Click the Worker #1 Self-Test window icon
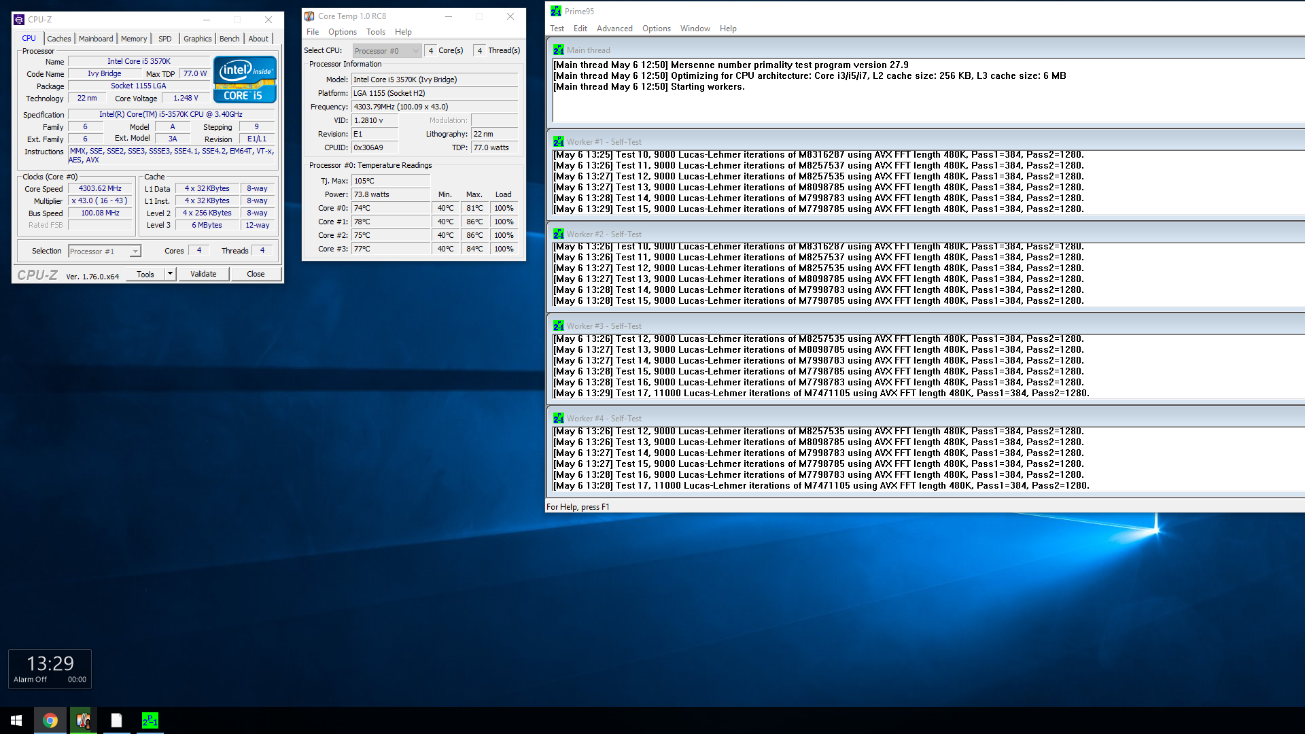1305x734 pixels. point(558,142)
